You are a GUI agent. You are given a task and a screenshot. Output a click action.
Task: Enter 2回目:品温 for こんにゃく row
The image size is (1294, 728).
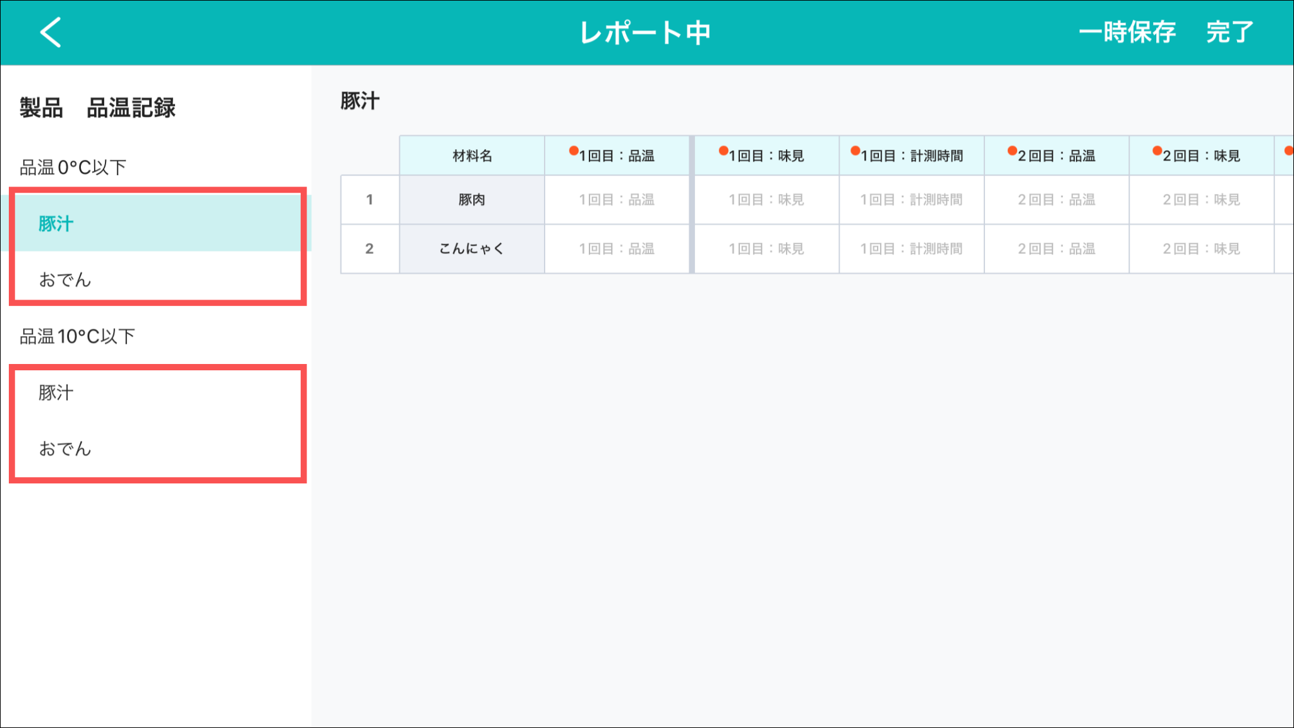(1056, 249)
